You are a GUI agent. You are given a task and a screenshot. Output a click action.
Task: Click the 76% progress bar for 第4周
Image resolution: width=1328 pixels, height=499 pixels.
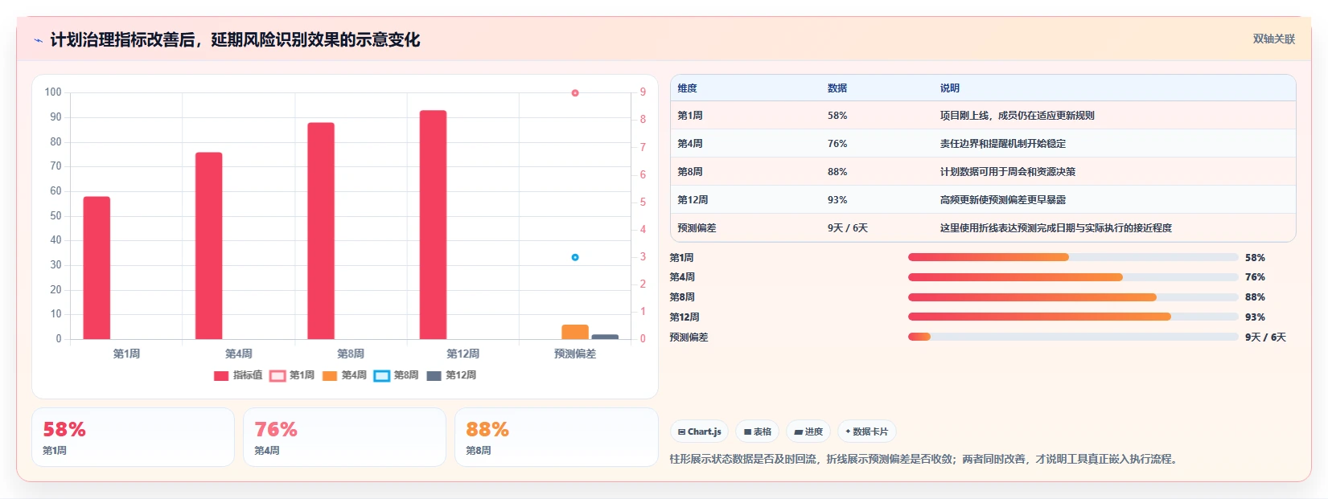pyautogui.click(x=1073, y=277)
